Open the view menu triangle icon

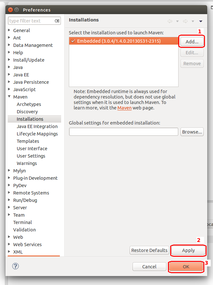tap(201, 22)
